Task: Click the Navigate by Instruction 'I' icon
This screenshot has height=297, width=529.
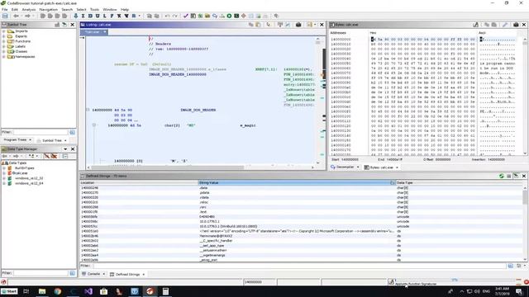Action: pyautogui.click(x=83, y=16)
